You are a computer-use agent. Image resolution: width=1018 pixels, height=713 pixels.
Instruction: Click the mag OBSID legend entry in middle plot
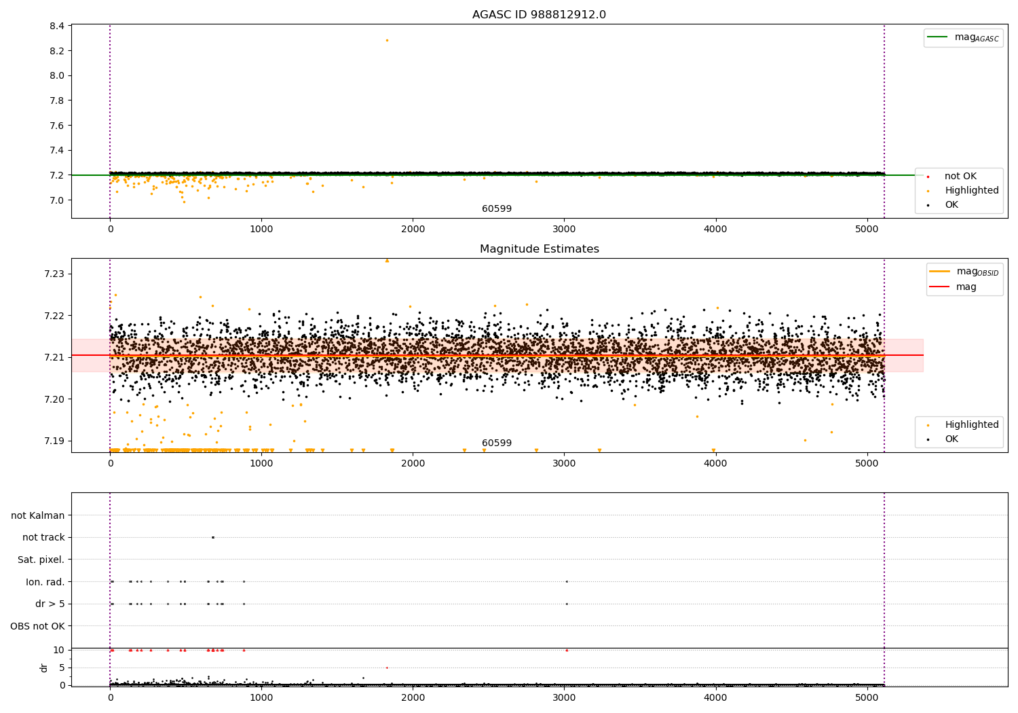coord(977,272)
